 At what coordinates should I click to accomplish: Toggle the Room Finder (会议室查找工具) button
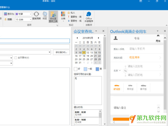point(53,17)
